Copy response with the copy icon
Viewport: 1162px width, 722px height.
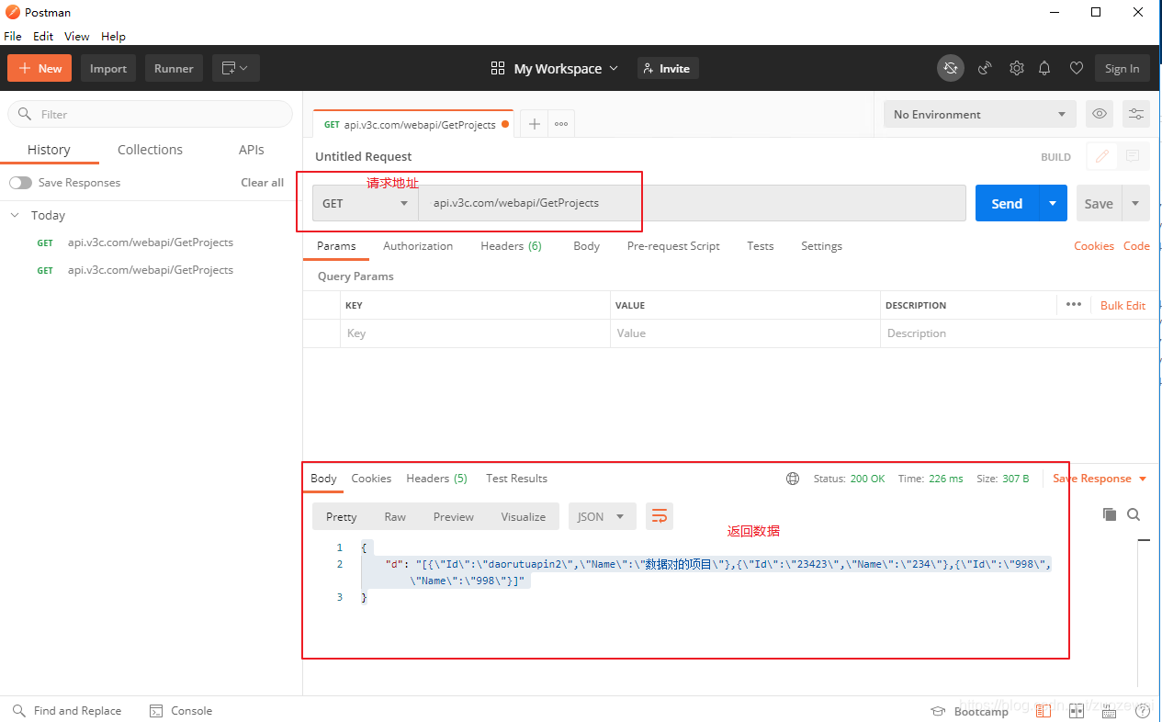[x=1109, y=514]
